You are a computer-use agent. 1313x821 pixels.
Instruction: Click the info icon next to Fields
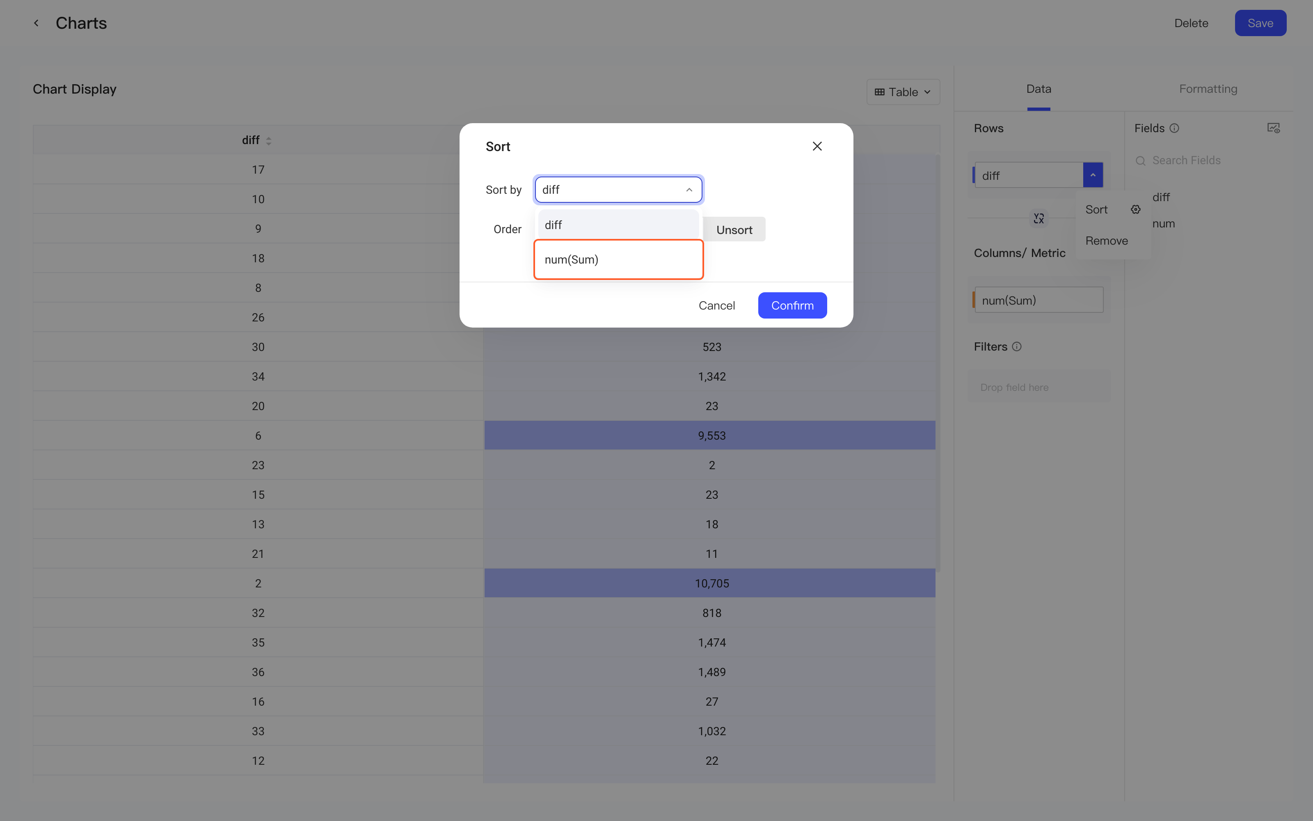point(1174,128)
